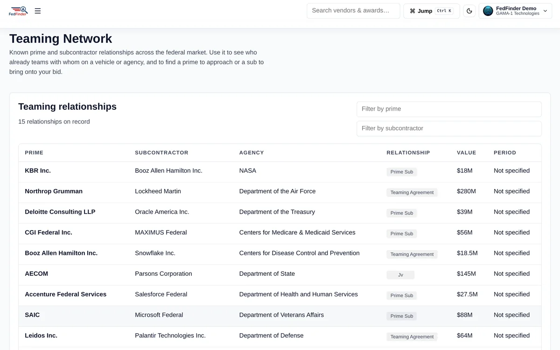Click the NASA agency cell
The width and height of the screenshot is (560, 350).
click(x=248, y=171)
